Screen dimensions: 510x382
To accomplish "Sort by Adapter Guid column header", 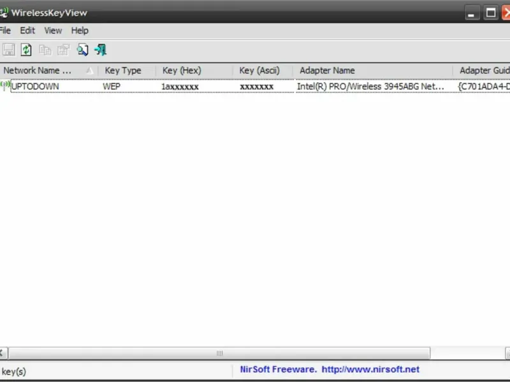I will tap(481, 71).
